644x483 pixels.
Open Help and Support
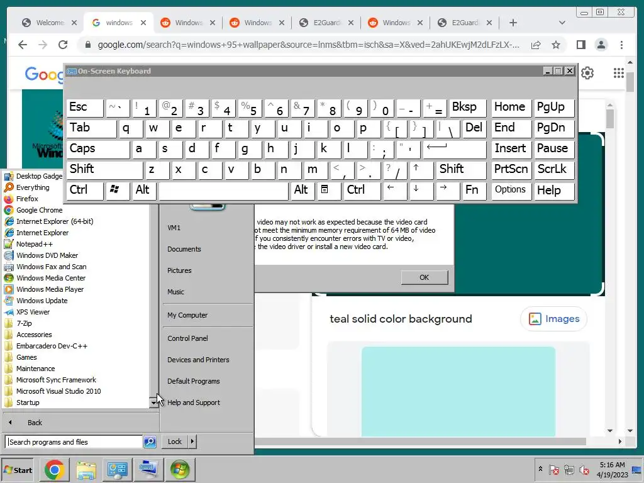(194, 402)
